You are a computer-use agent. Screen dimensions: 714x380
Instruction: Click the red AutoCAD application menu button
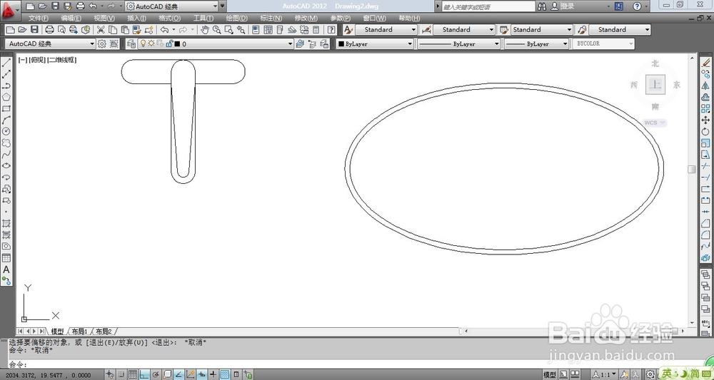(10, 9)
